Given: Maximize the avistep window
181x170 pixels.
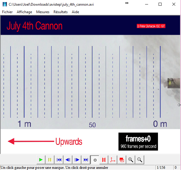Looking at the screenshot, I should (160, 4).
